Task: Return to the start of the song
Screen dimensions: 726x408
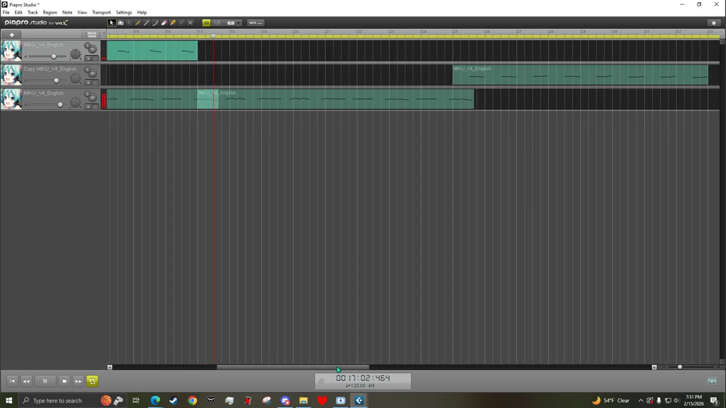Action: click(12, 381)
